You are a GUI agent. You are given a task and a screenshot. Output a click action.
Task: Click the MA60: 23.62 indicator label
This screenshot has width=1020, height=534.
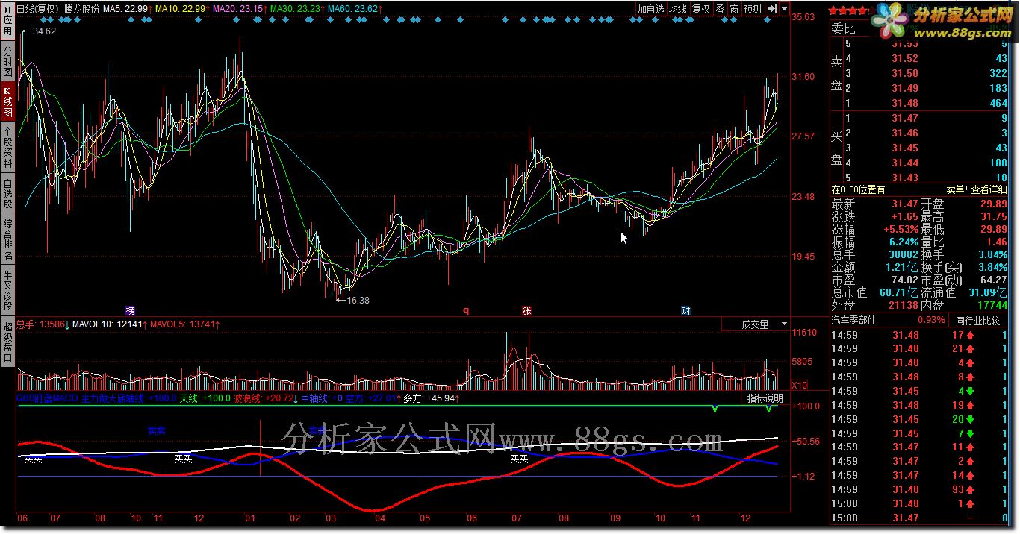[355, 9]
